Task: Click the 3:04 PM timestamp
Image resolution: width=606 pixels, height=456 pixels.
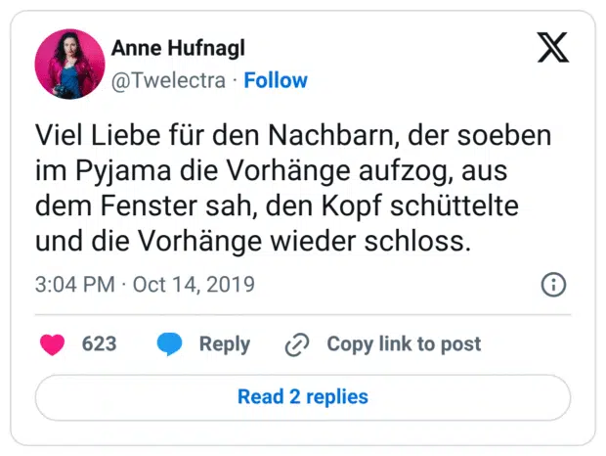Action: [x=74, y=285]
